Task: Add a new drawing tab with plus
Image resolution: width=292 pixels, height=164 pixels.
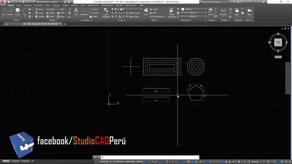Action: point(65,24)
